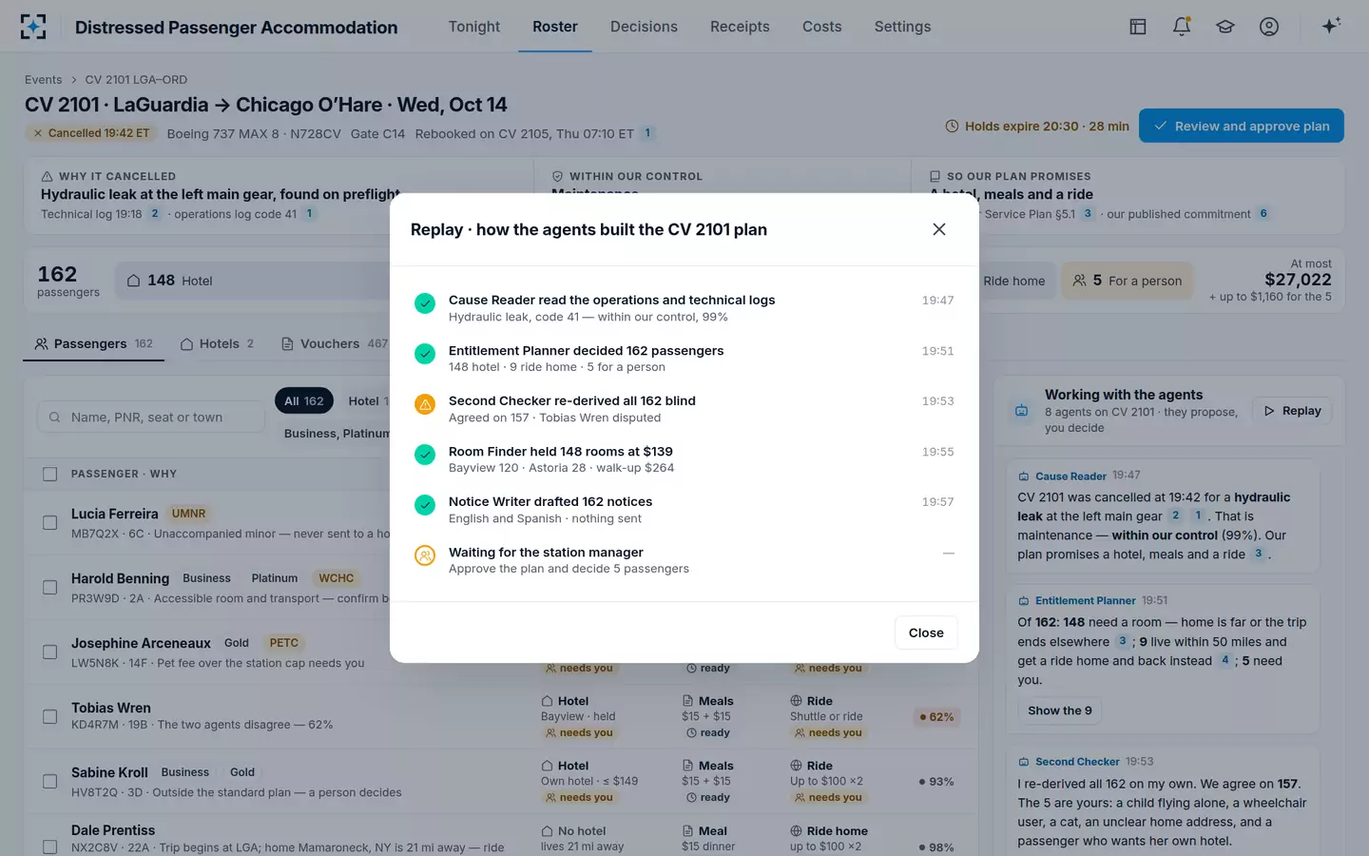Image resolution: width=1369 pixels, height=856 pixels.
Task: Filter passengers by the All 162 chip
Action: 304,401
